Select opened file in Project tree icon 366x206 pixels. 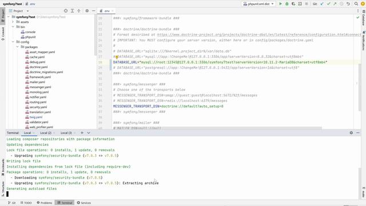(66, 11)
